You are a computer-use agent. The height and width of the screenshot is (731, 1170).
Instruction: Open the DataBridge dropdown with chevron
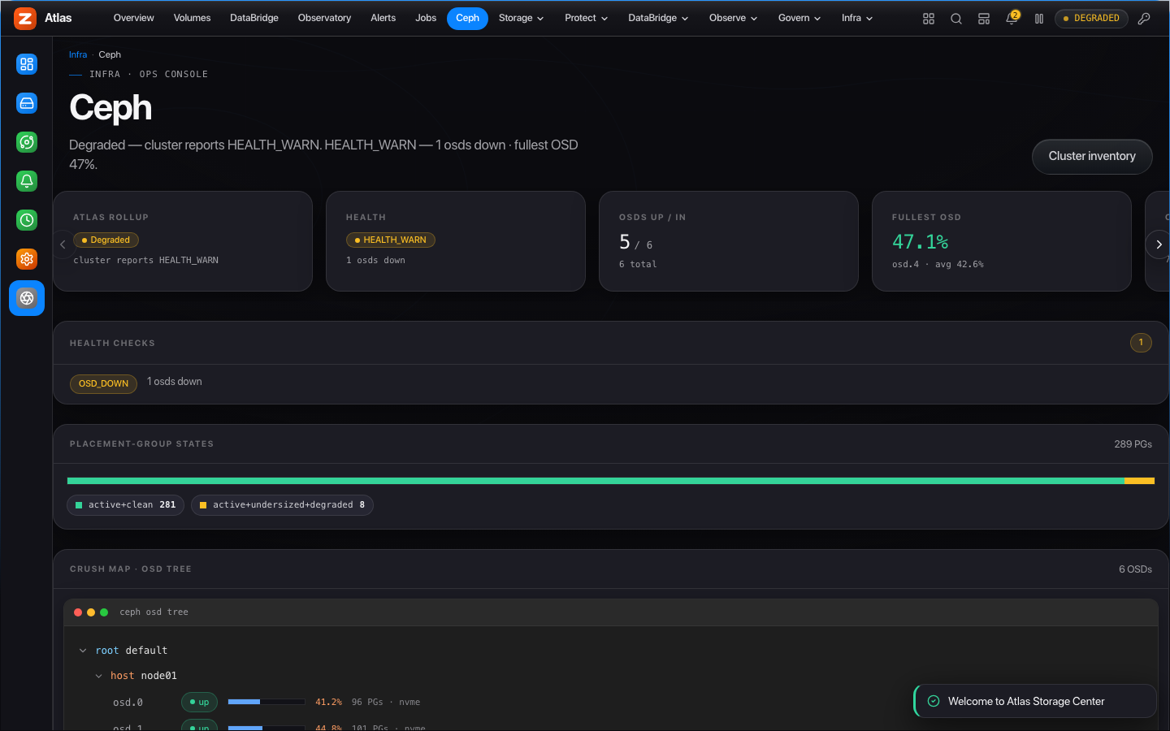658,18
